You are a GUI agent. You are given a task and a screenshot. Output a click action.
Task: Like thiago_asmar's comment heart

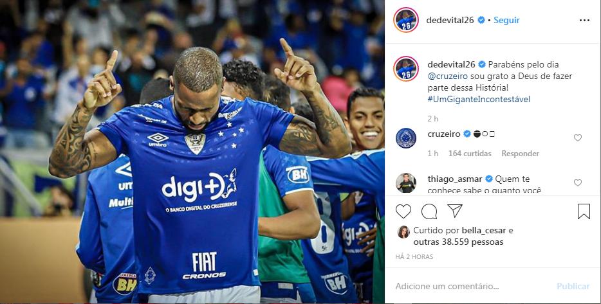point(578,183)
